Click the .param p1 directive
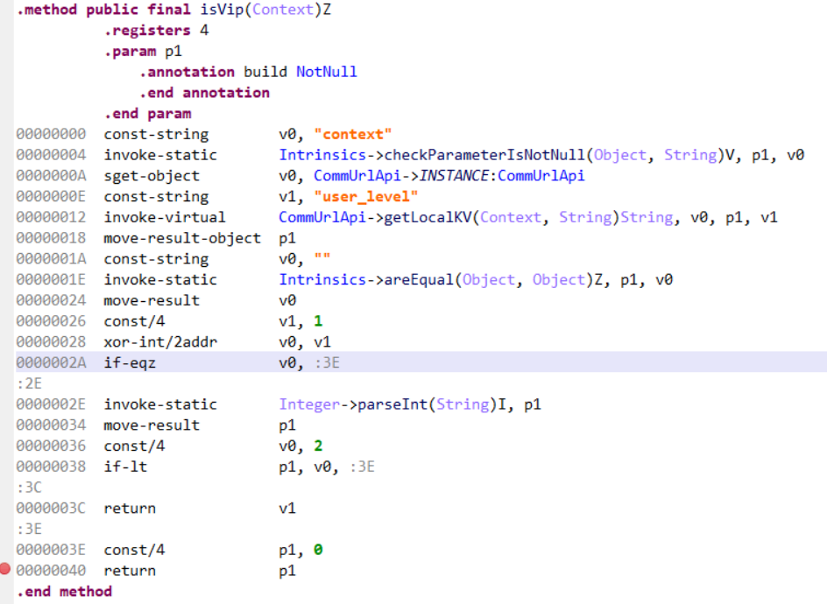The image size is (827, 604). (x=143, y=51)
